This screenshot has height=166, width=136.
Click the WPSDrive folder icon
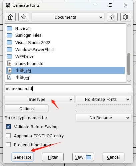9,56
